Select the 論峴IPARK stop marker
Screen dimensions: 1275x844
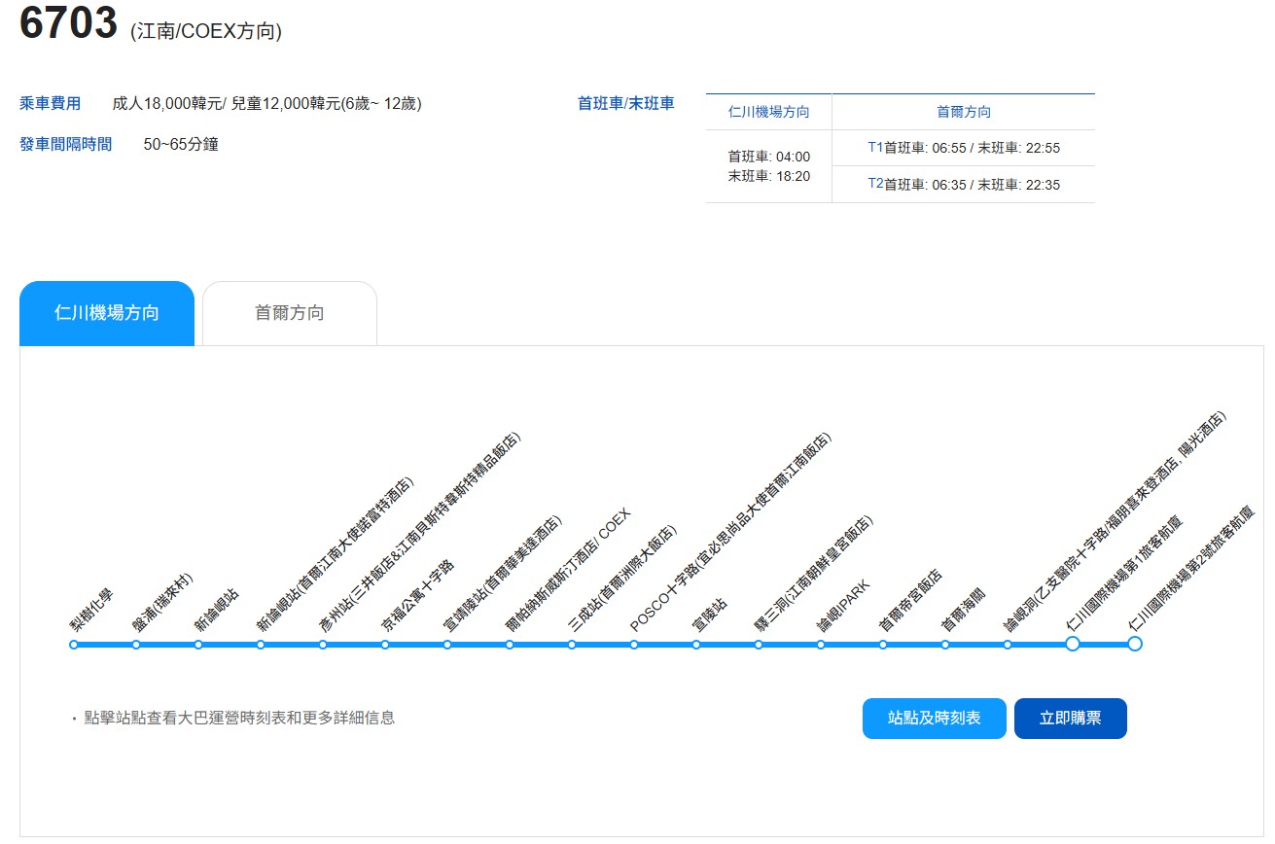[x=822, y=644]
